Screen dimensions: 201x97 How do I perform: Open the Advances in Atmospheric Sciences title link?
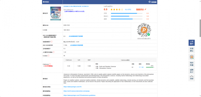76,6
